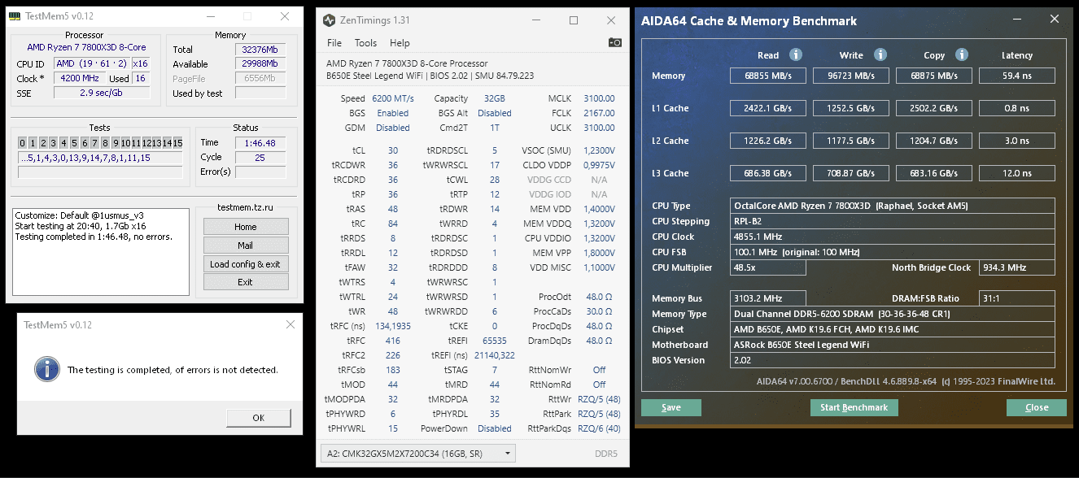This screenshot has width=1079, height=478.
Task: Click the Speed 6200 MT/s value
Action: (x=393, y=98)
